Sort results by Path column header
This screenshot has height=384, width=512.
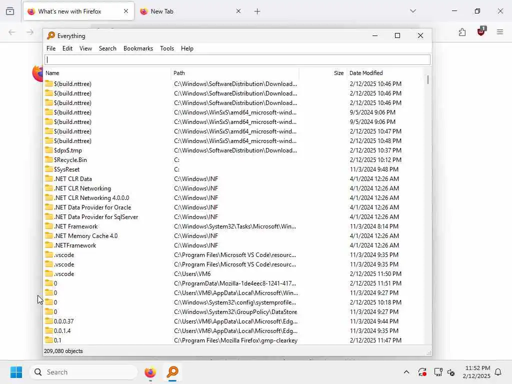pos(235,73)
